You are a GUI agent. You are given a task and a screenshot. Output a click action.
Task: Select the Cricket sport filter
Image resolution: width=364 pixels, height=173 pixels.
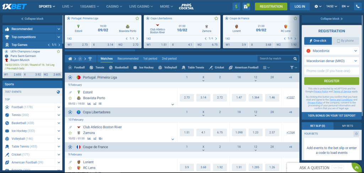216,68
